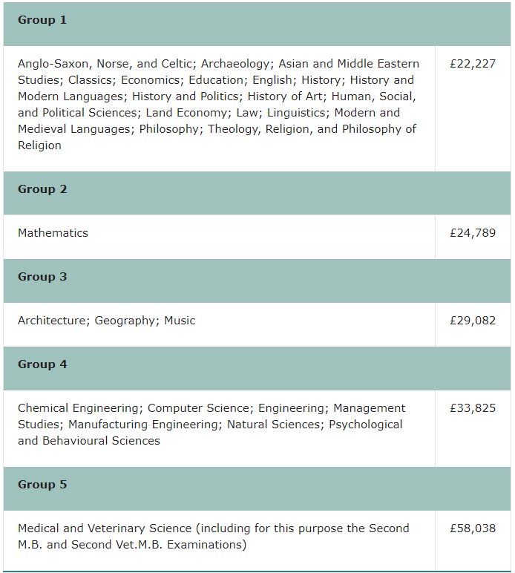Click the £24,789 fee amount
Screen dimensions: 515x573
tap(473, 233)
